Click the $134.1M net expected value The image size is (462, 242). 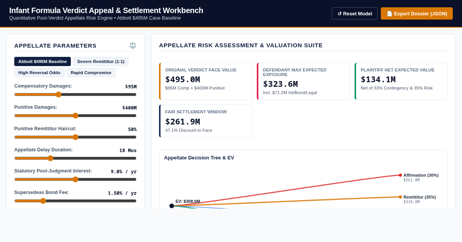point(378,80)
